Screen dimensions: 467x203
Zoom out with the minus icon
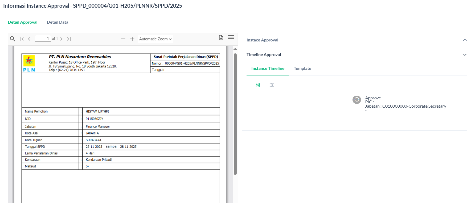point(123,39)
